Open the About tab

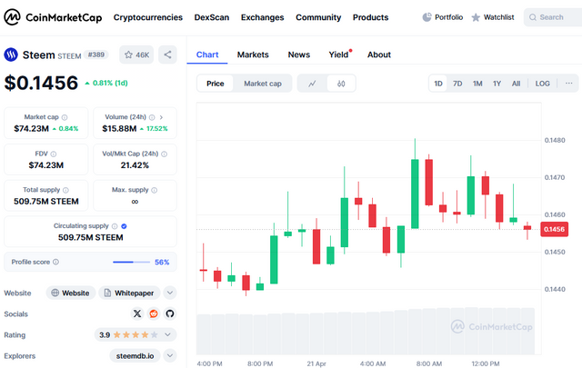379,55
